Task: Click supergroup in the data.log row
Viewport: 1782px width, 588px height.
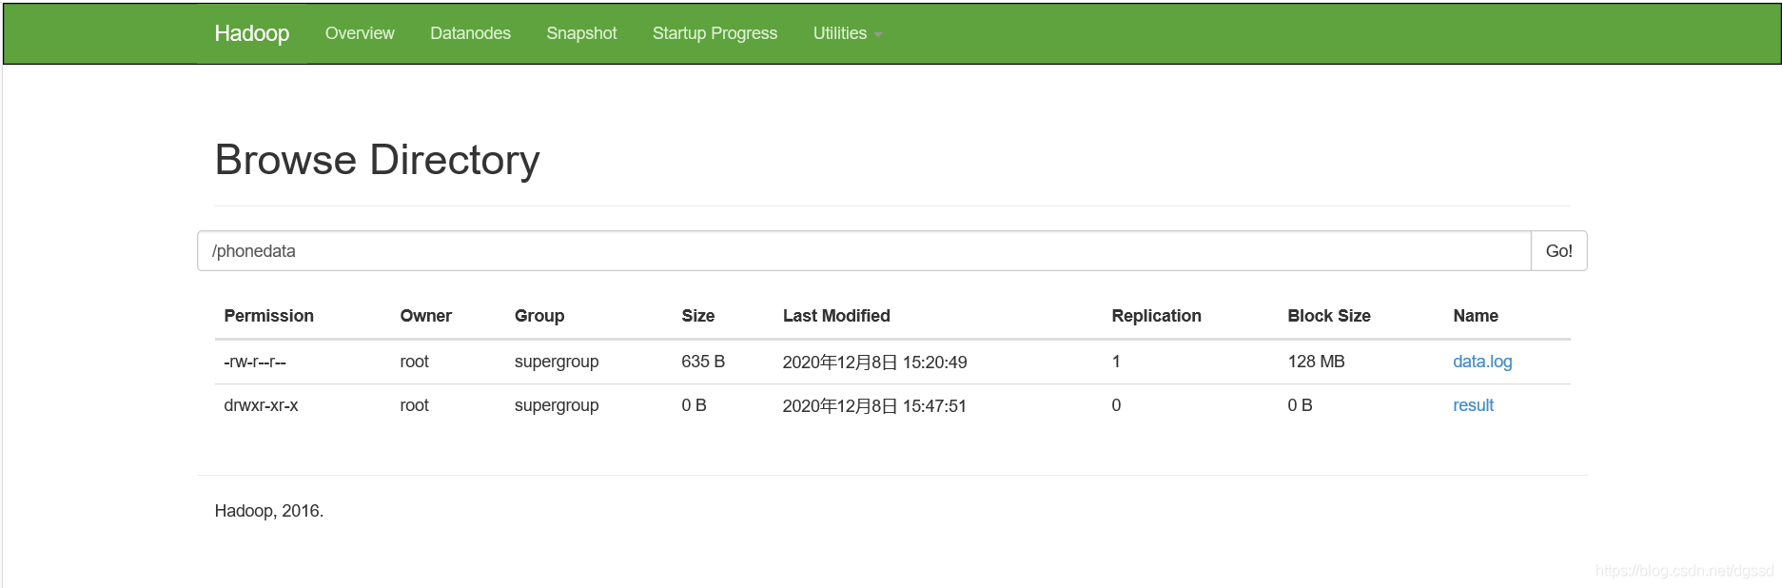Action: tap(557, 362)
